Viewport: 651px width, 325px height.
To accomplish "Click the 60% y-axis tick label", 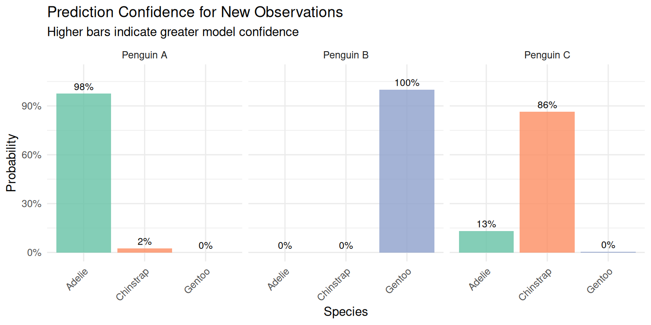I will coord(31,155).
